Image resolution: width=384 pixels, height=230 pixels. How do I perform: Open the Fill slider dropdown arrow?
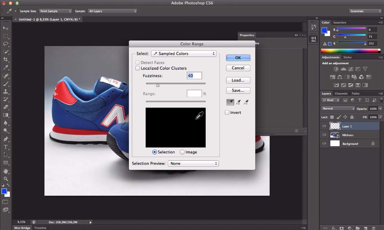point(380,117)
